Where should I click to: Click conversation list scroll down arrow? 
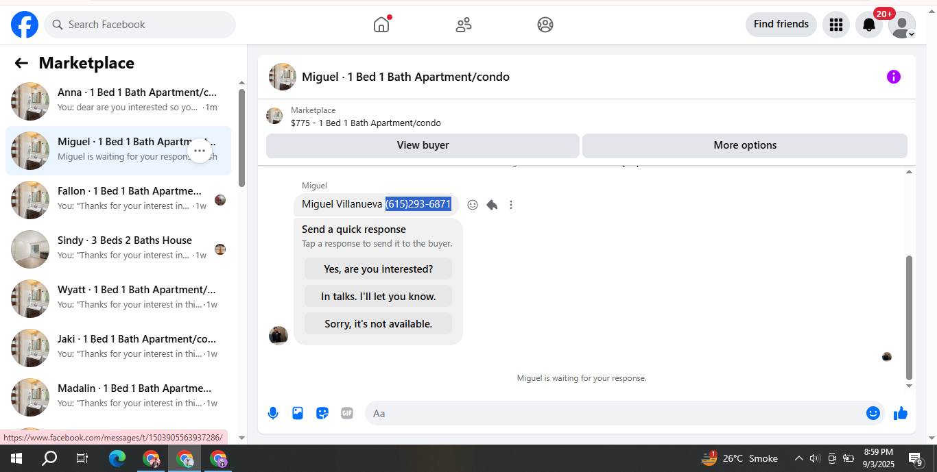[241, 438]
